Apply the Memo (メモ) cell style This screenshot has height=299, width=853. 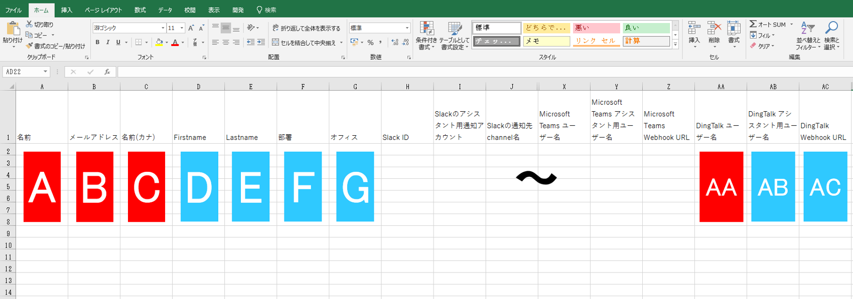(x=547, y=41)
